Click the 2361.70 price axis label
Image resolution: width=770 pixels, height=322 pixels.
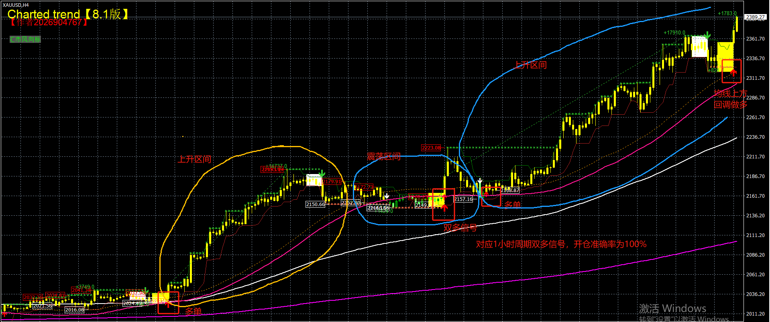coord(755,39)
